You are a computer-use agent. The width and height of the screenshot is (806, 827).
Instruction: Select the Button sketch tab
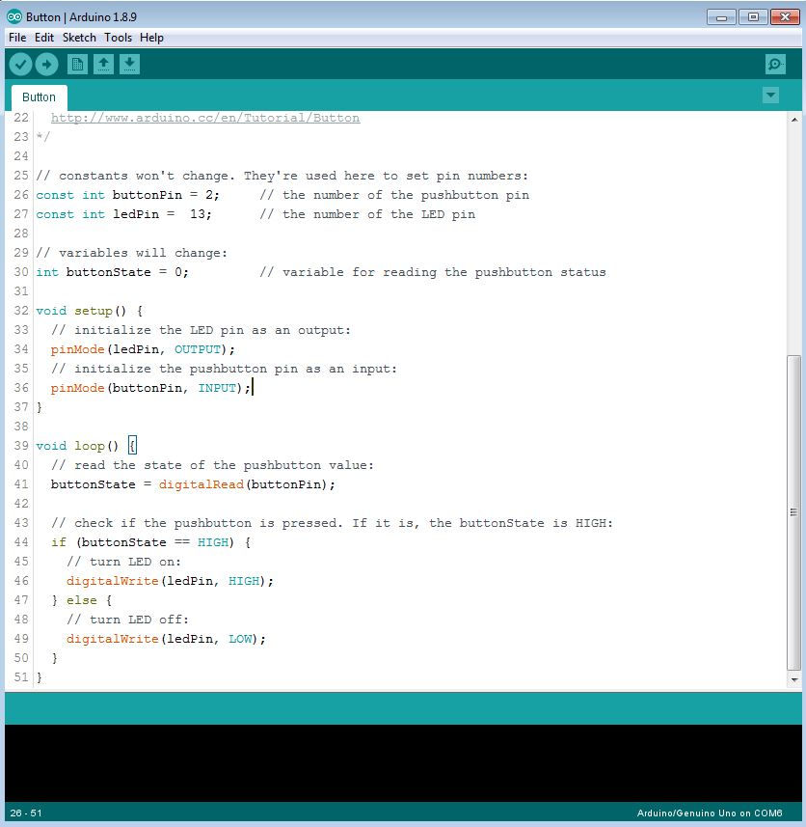click(39, 97)
